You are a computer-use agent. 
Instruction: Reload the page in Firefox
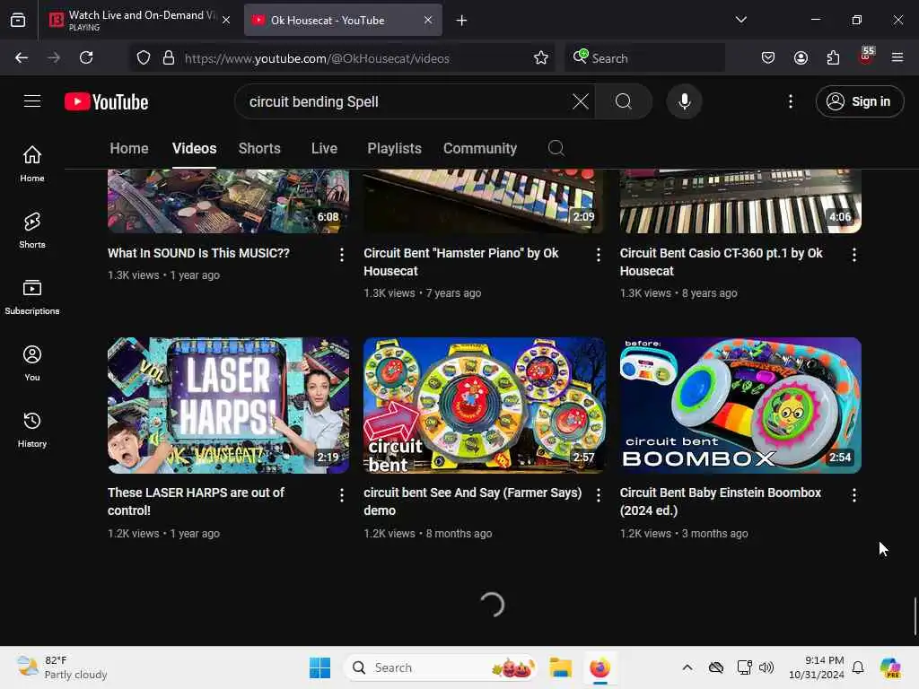tap(86, 57)
